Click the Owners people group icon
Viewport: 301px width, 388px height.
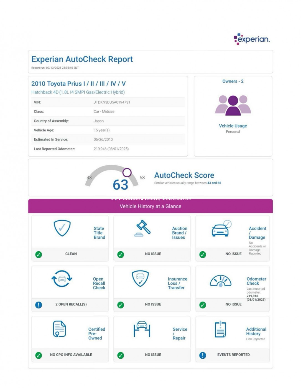[233, 105]
